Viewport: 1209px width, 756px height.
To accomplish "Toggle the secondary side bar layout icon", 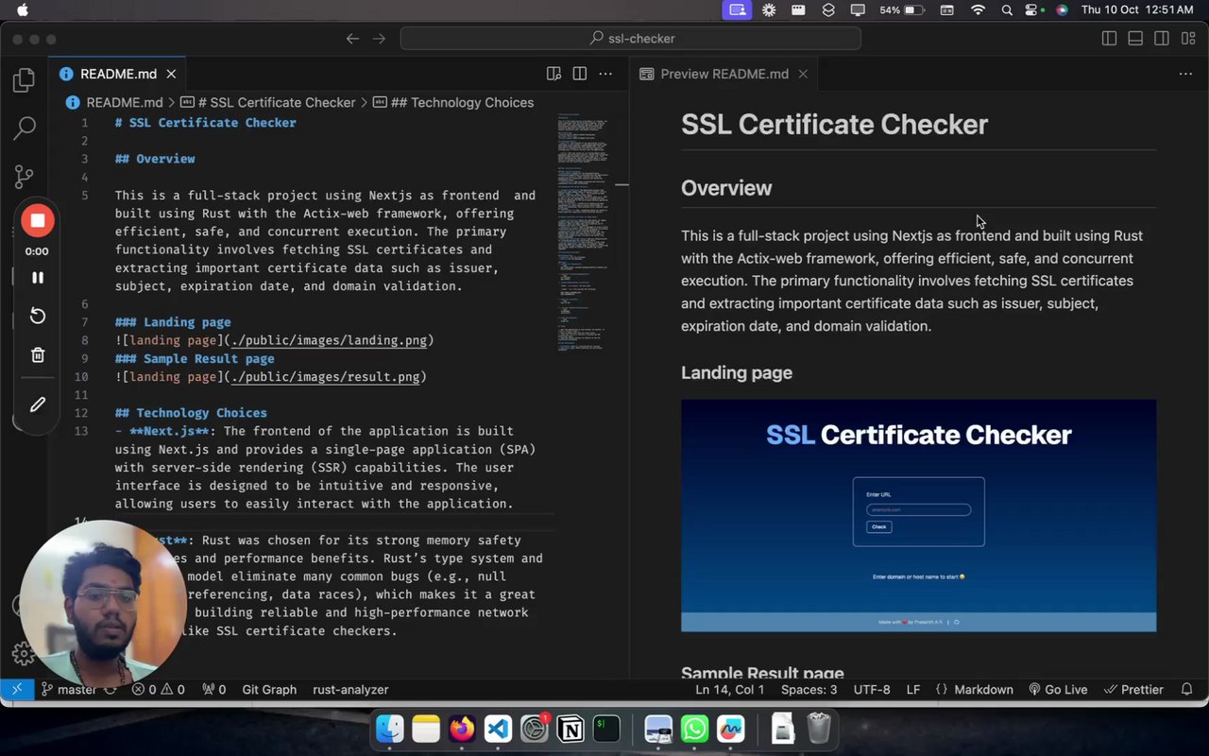I will tap(1162, 39).
